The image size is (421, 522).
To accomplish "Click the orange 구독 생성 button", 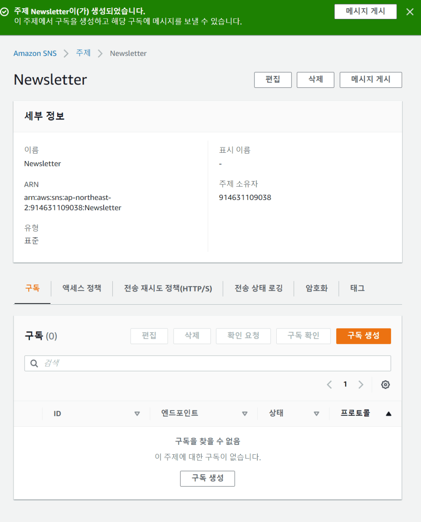I will click(x=363, y=336).
